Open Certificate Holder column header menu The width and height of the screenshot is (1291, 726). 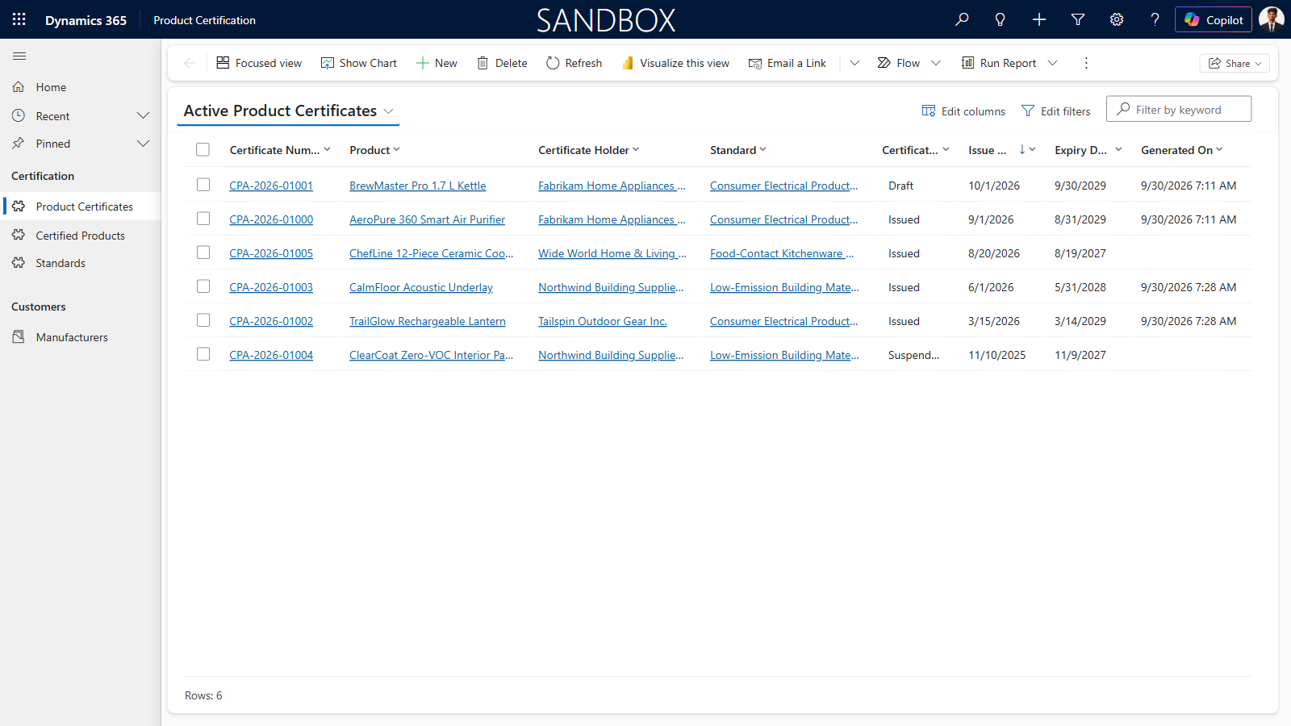tap(588, 150)
